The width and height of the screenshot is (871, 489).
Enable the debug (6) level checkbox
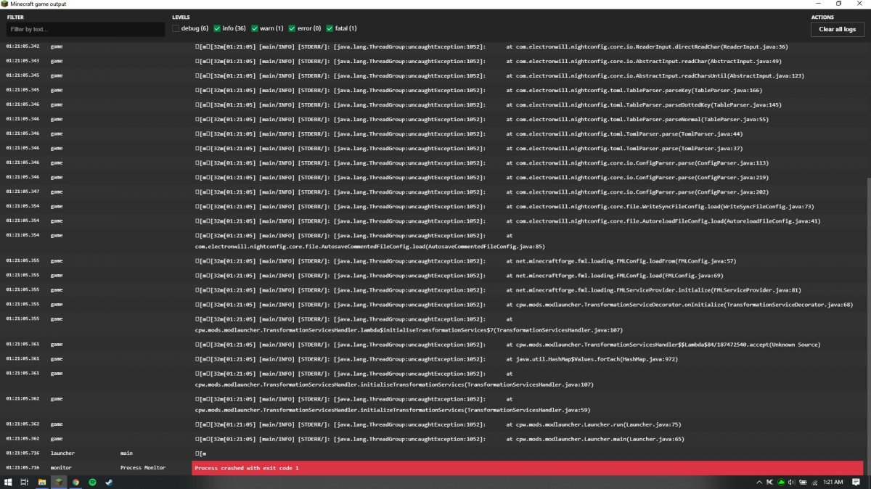point(176,28)
